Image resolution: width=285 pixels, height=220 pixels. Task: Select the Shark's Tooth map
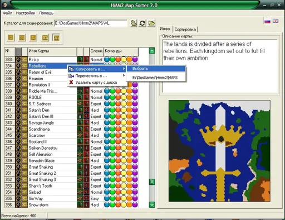tap(71, 186)
